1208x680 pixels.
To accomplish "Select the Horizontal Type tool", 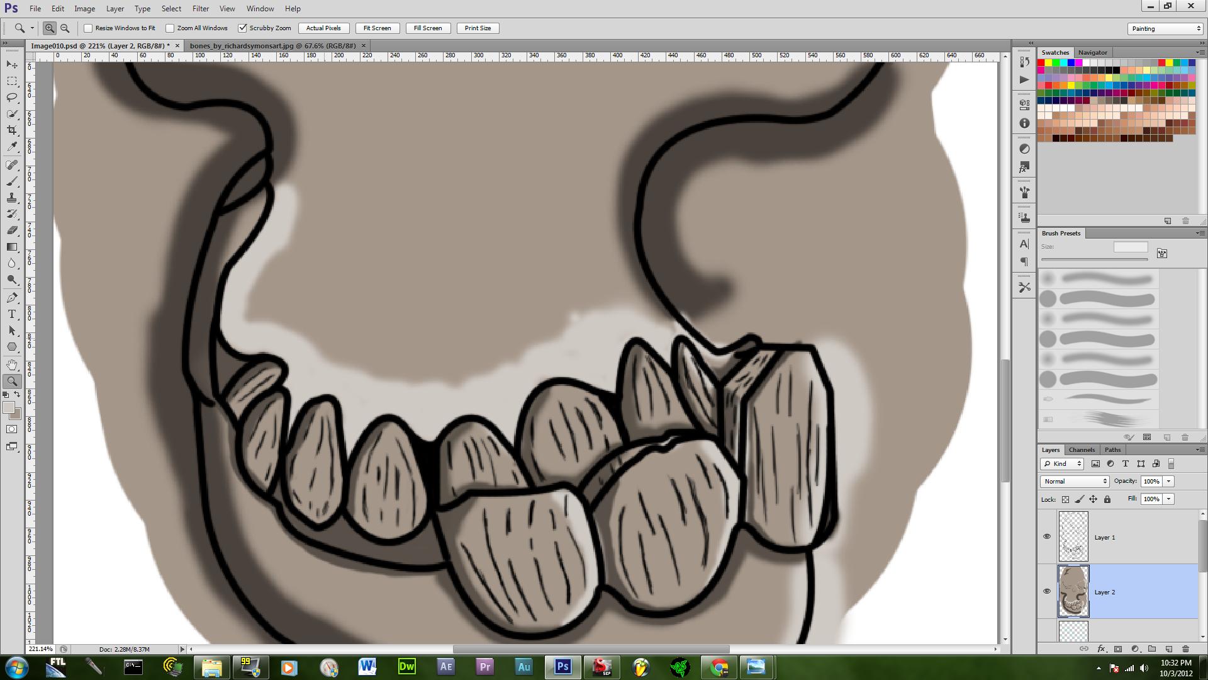I will click(12, 314).
